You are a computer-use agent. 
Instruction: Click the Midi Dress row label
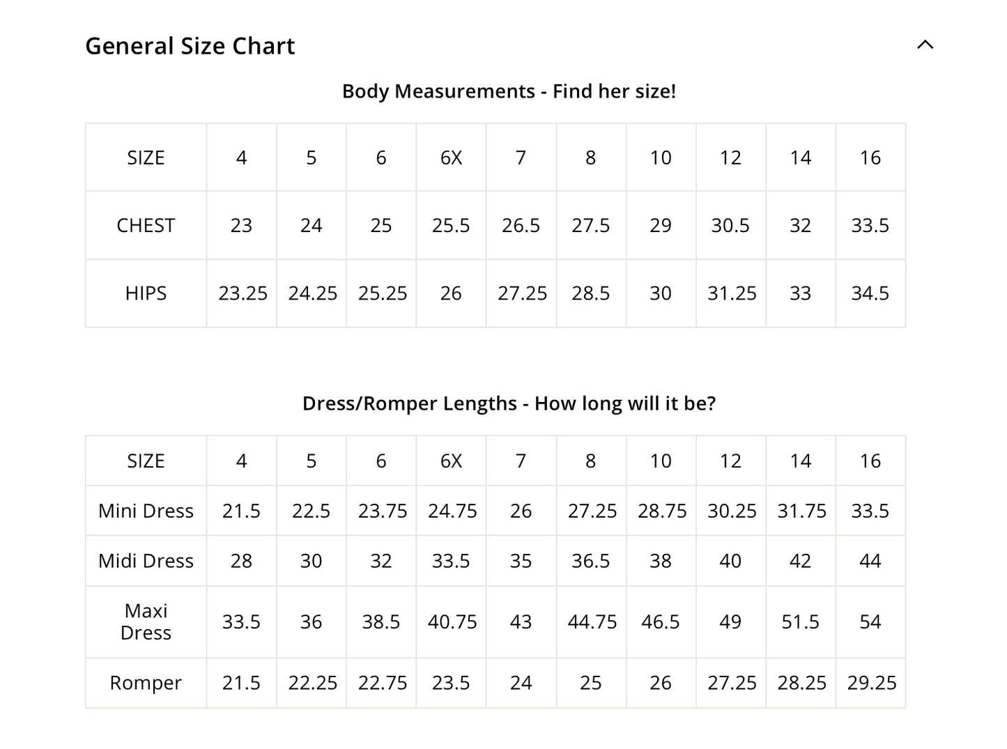[x=146, y=561]
